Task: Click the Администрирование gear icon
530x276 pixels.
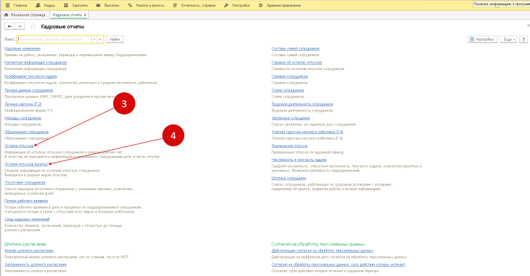Action: coord(260,5)
